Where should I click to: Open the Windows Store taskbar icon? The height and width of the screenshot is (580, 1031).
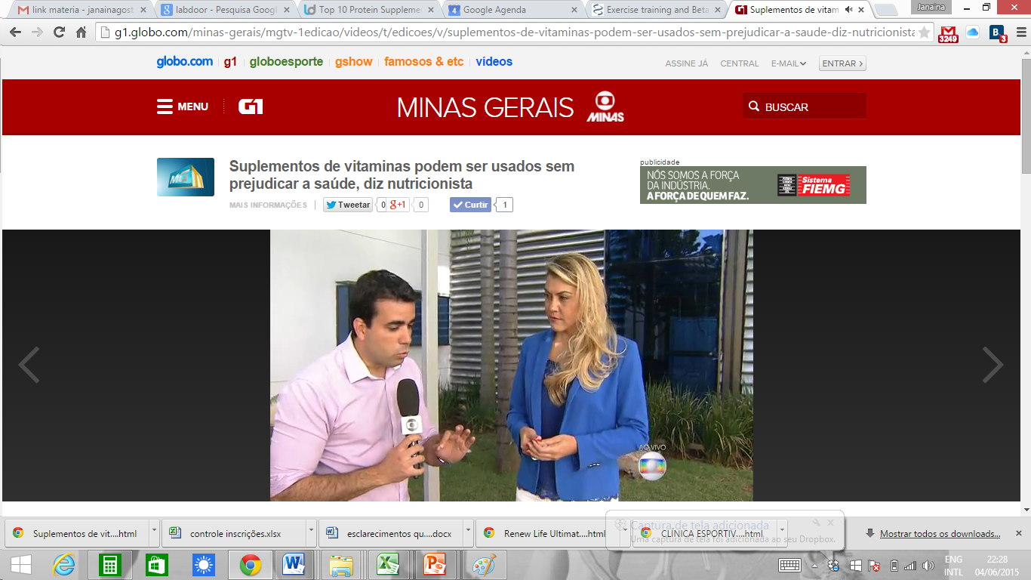pyautogui.click(x=157, y=565)
